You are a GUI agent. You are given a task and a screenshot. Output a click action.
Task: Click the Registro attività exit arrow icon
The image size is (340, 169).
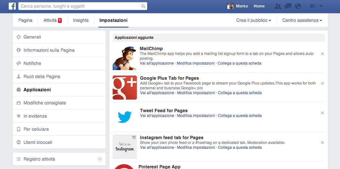pyautogui.click(x=99, y=159)
